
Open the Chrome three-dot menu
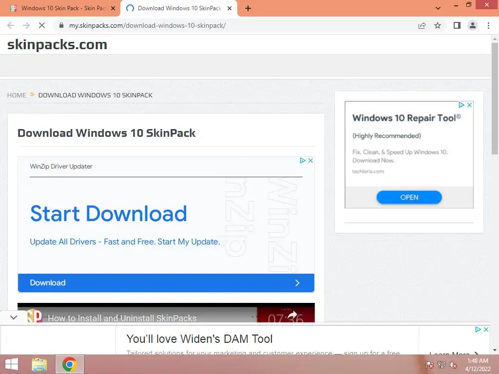(x=488, y=25)
